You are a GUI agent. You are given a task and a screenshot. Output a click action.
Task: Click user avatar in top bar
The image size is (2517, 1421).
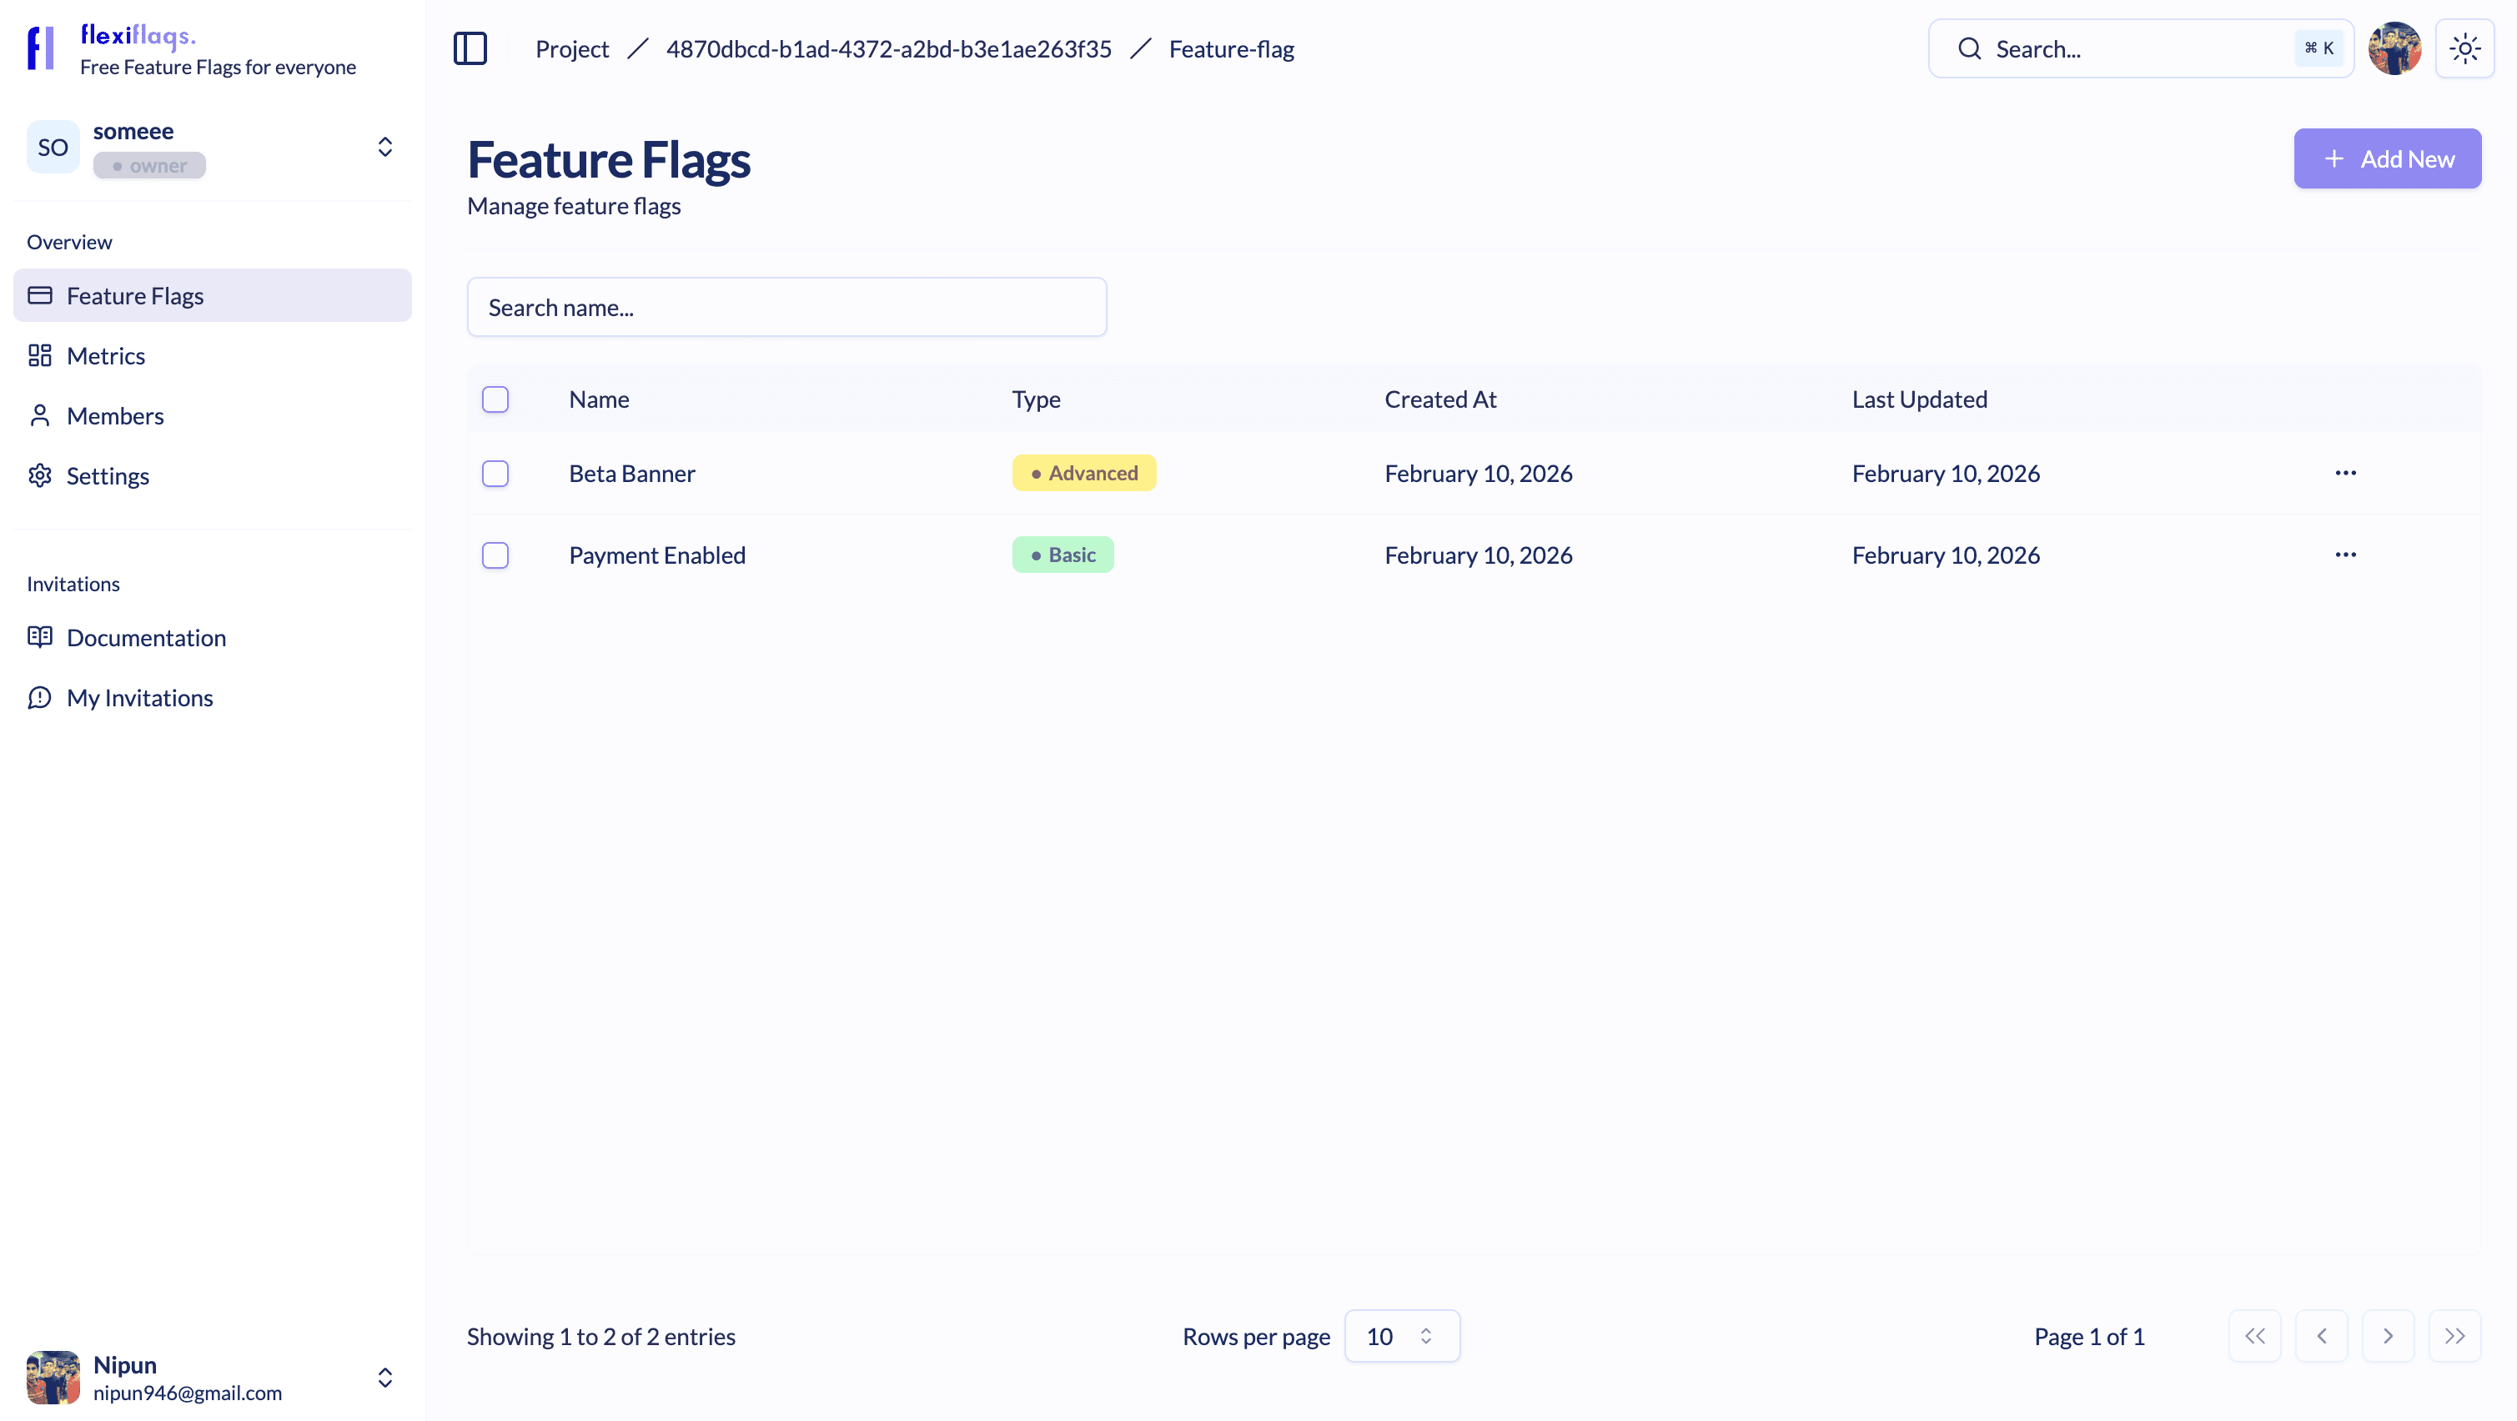(x=2394, y=49)
